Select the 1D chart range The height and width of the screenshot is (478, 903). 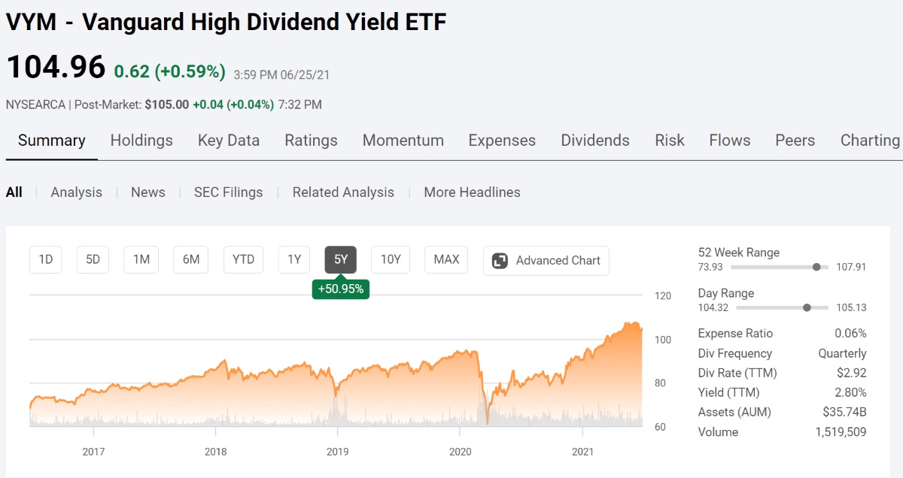(46, 259)
